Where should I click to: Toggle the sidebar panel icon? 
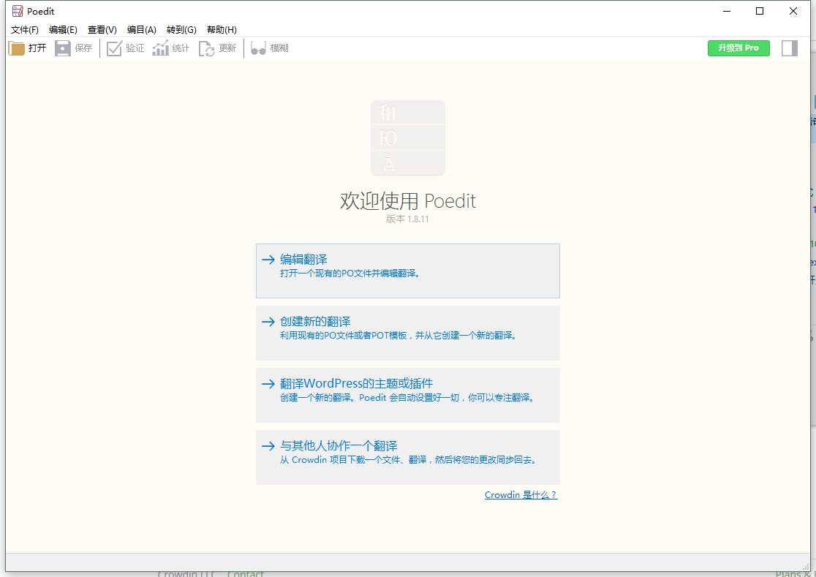[x=790, y=48]
